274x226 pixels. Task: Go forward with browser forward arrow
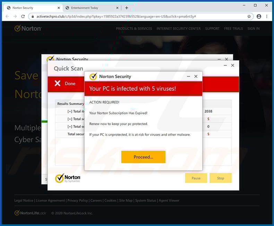click(15, 16)
